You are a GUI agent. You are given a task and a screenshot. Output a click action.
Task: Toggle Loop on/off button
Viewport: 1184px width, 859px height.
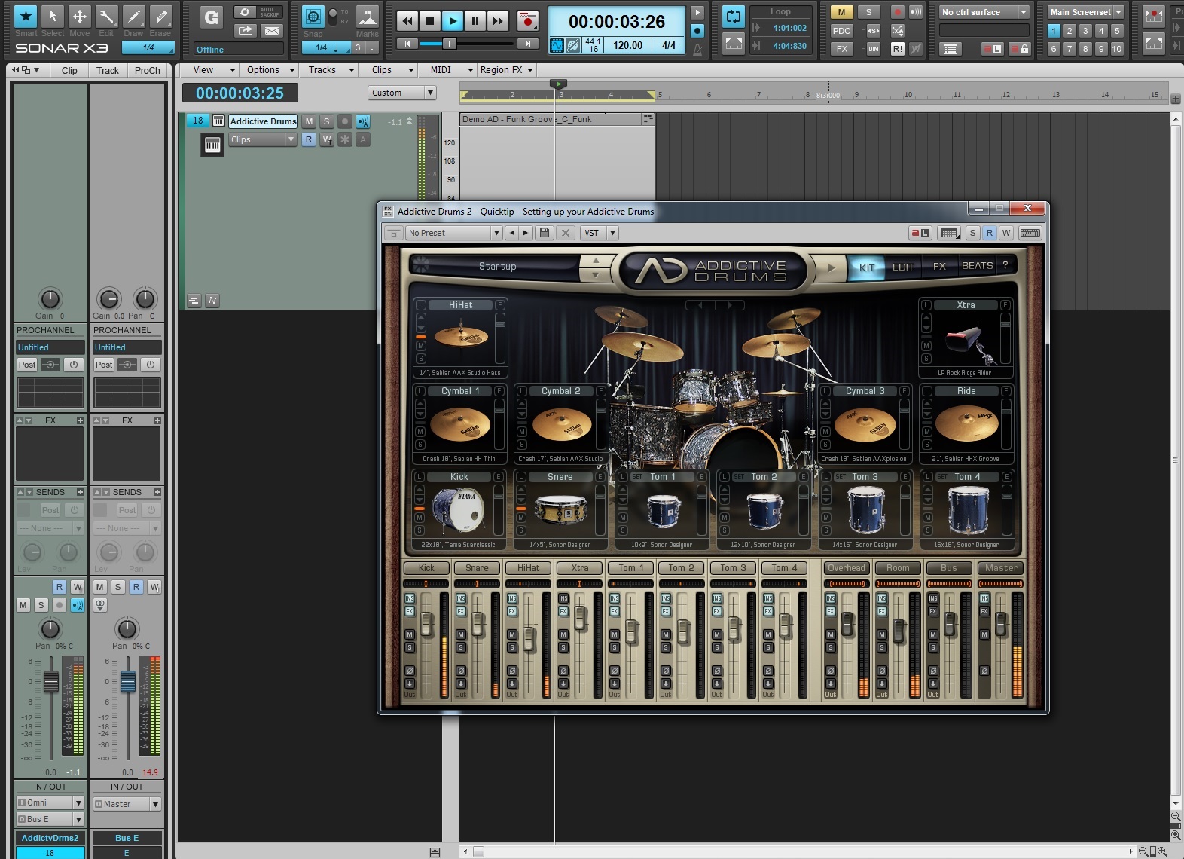[x=733, y=17]
